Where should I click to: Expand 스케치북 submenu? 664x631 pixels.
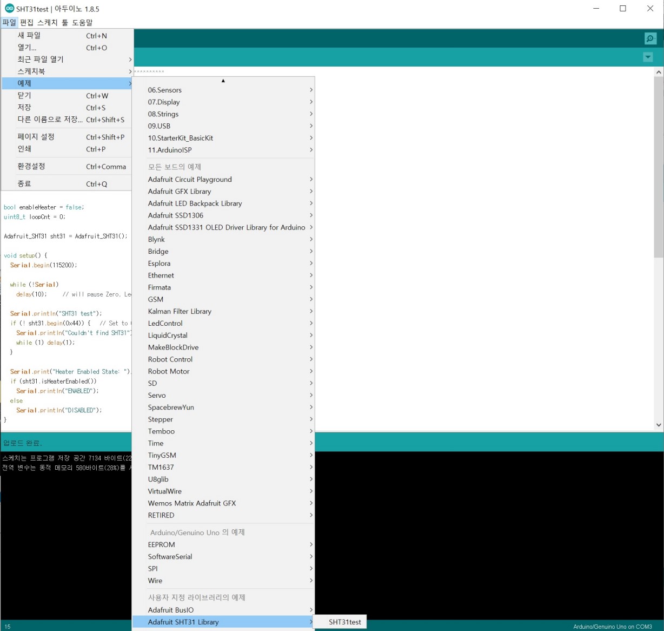point(67,71)
